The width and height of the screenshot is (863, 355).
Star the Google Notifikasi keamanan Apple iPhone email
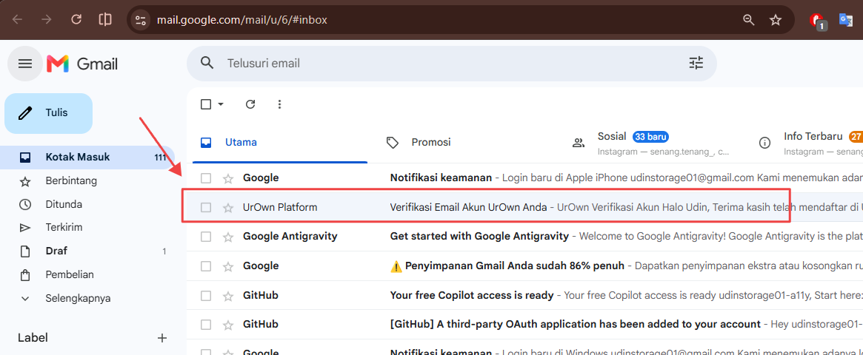[228, 178]
